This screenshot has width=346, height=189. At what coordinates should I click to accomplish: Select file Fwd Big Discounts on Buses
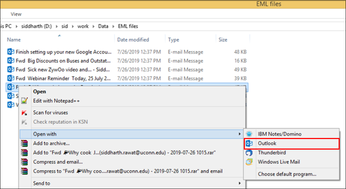pos(63,61)
